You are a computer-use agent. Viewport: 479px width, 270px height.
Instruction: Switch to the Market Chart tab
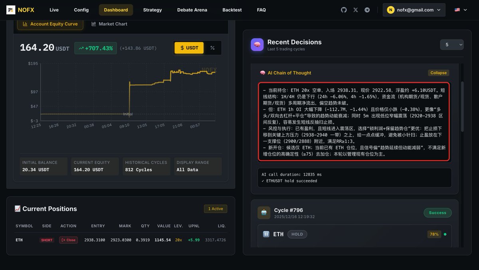tap(109, 24)
